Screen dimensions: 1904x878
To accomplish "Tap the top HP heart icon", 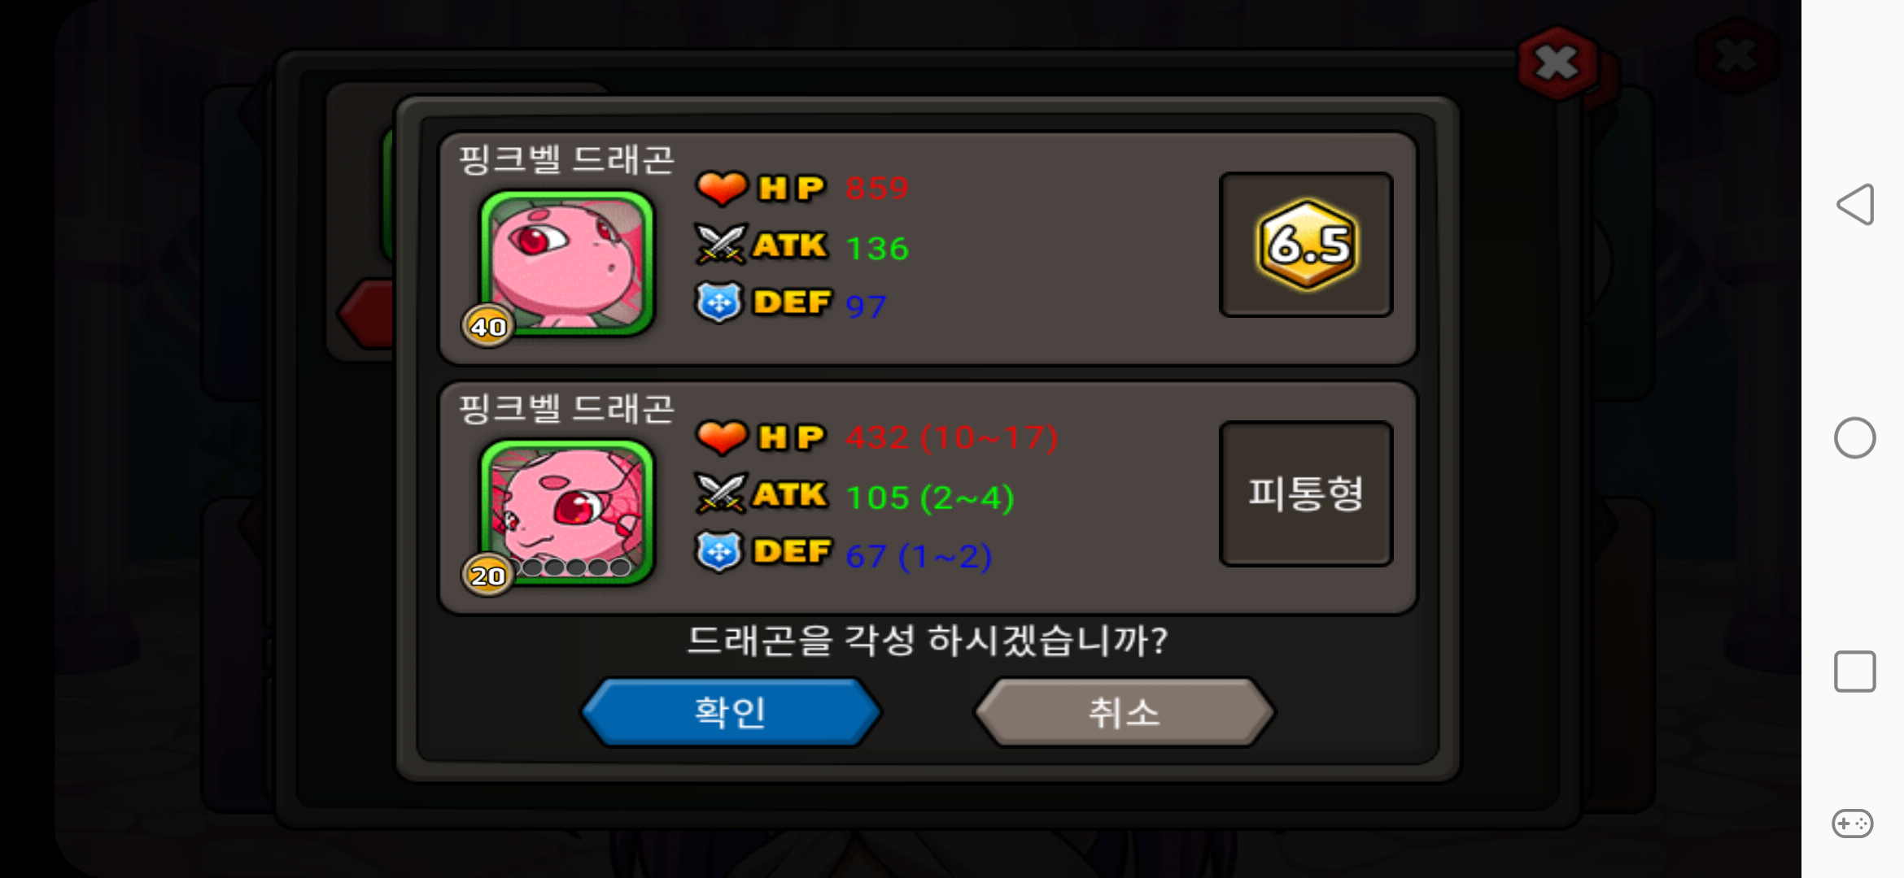I will [721, 189].
